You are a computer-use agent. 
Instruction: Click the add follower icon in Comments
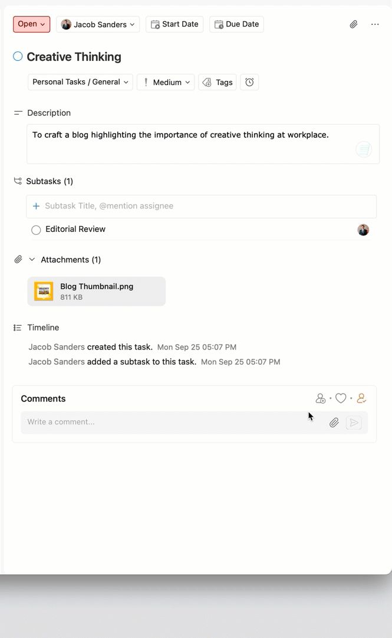(320, 398)
